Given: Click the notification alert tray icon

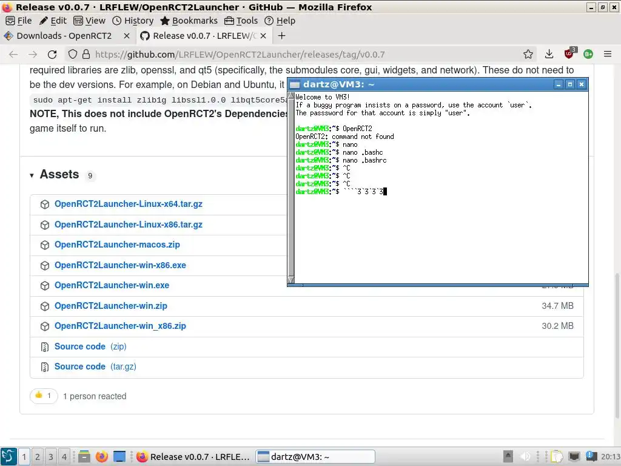Looking at the screenshot, I should (x=591, y=456).
